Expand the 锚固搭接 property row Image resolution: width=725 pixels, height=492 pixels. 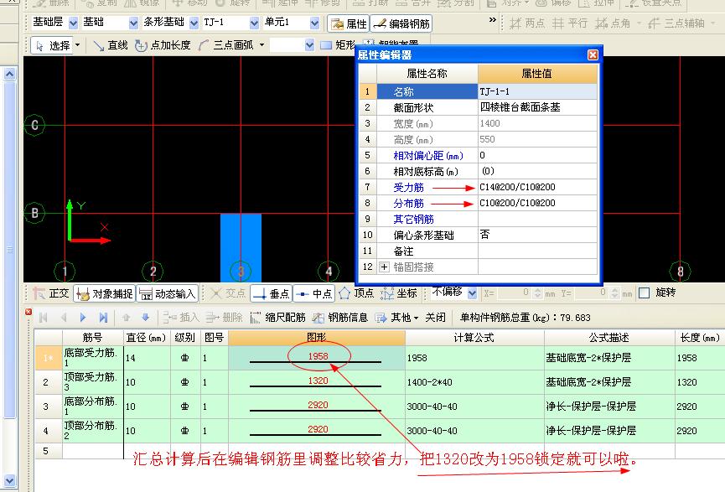(x=384, y=267)
